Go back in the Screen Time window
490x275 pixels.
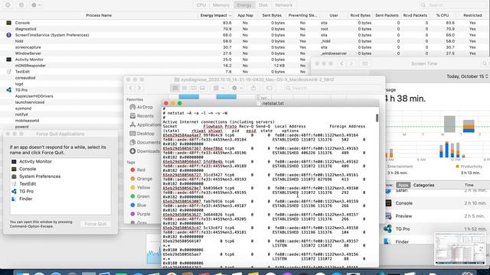pos(341,63)
